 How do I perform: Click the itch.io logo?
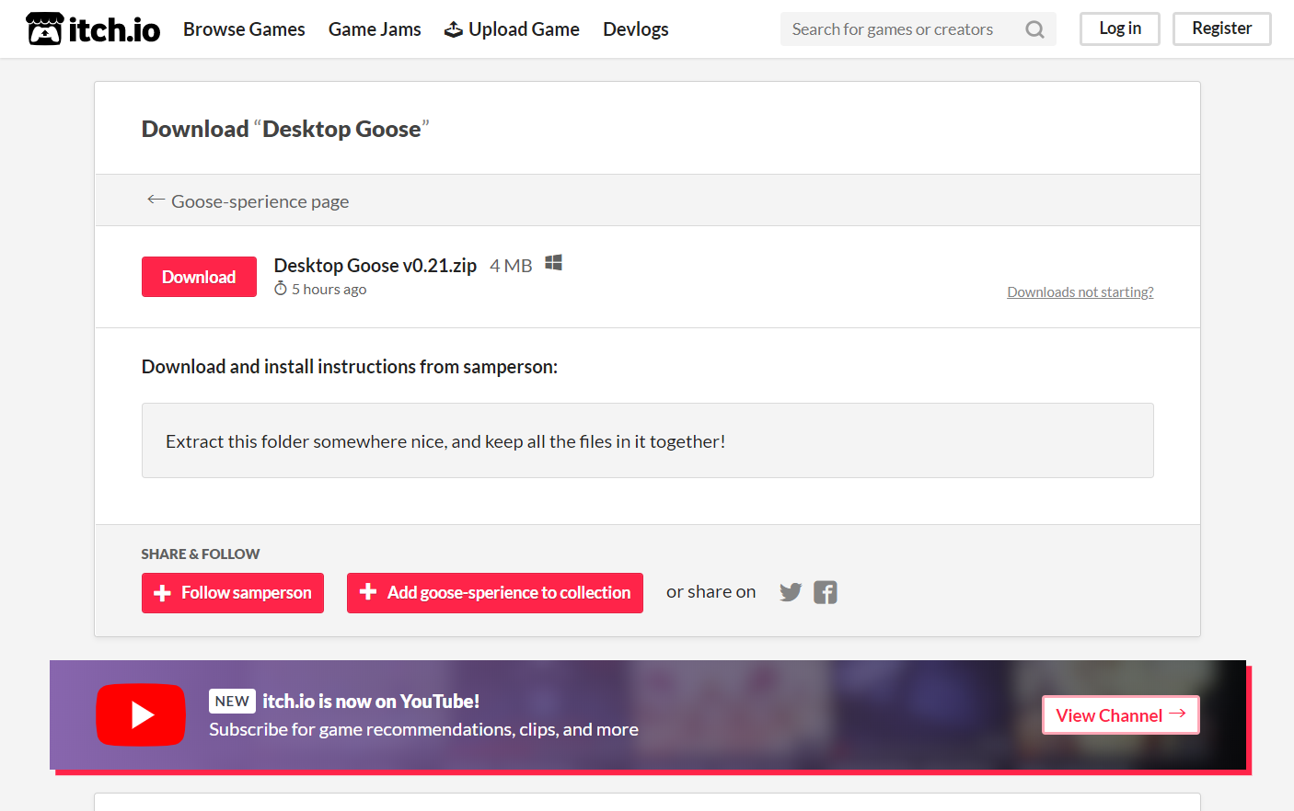pyautogui.click(x=93, y=29)
